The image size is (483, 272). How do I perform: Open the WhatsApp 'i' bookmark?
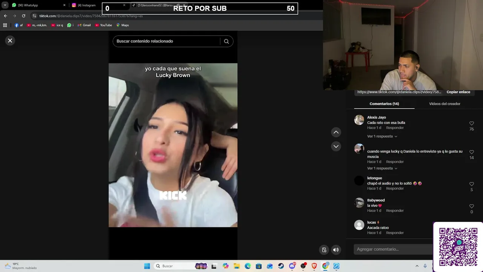click(70, 25)
